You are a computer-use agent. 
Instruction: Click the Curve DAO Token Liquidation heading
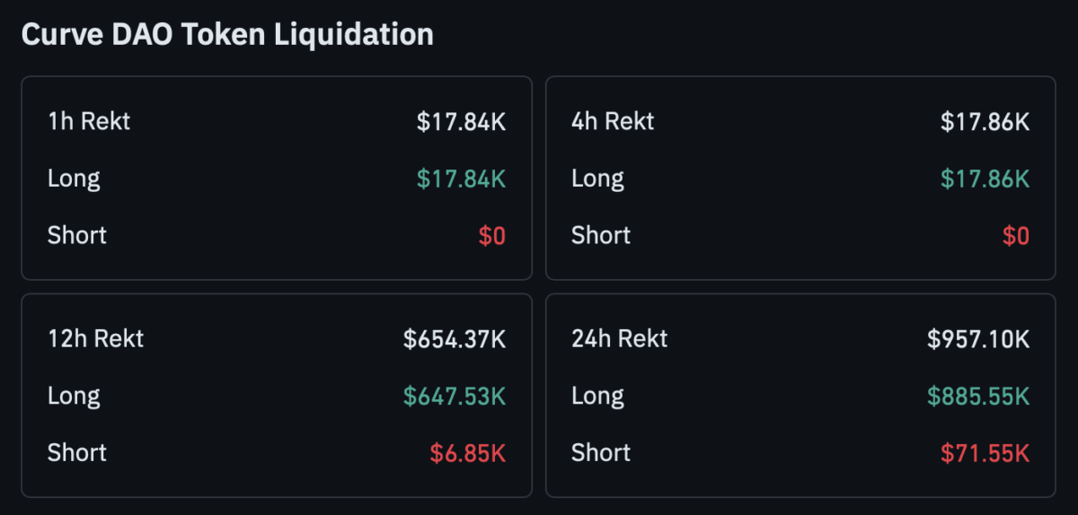click(x=227, y=35)
